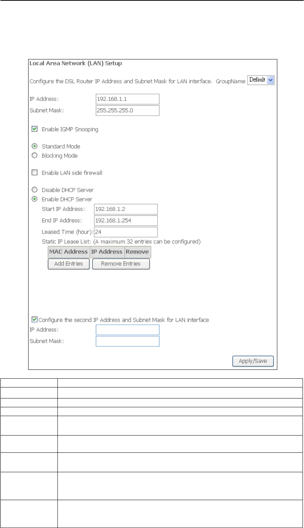
Task: Choose Disable DHCP Server option
Action: 34,190
